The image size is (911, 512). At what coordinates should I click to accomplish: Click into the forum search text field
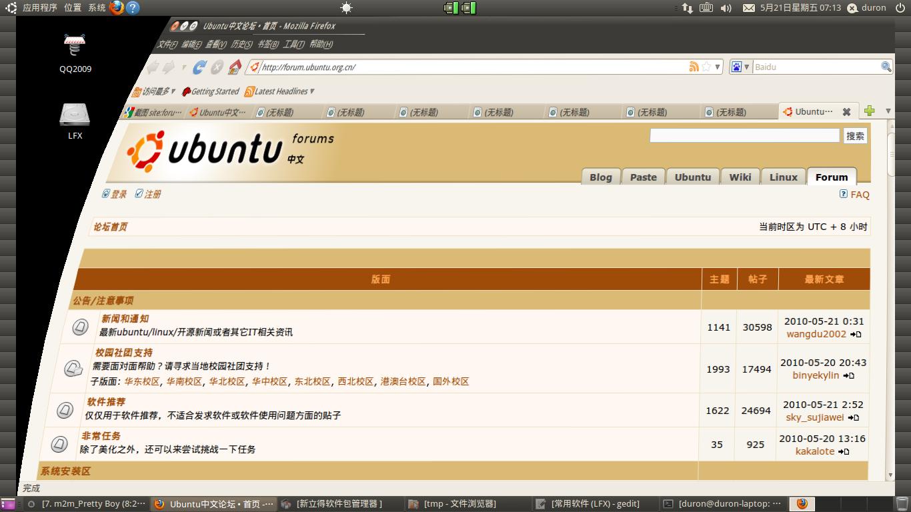(x=744, y=135)
